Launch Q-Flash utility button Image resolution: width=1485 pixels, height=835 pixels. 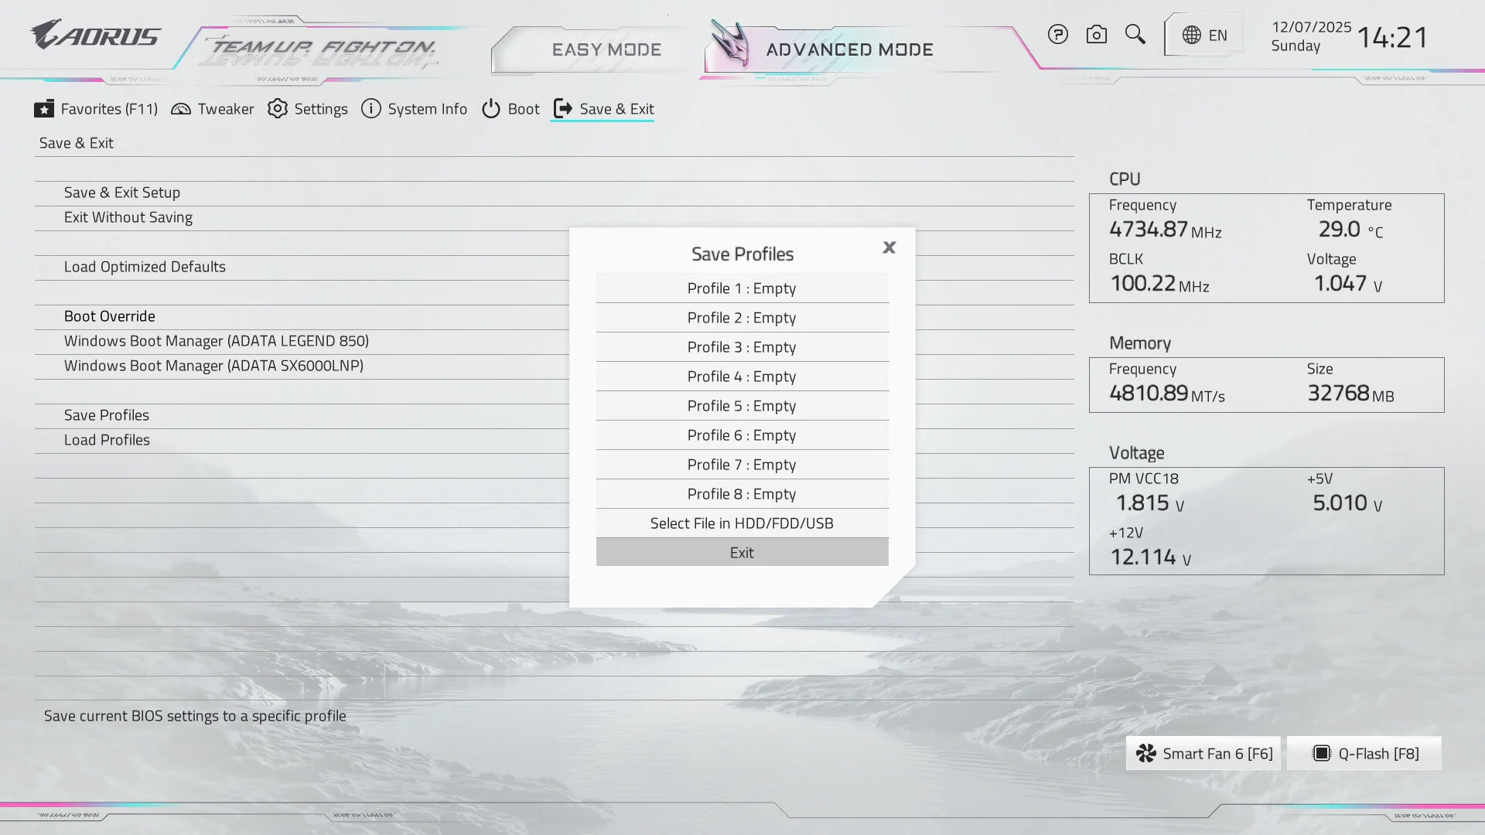(1364, 754)
